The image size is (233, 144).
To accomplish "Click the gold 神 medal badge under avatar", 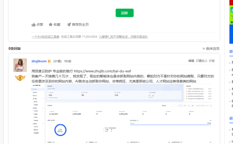I will point(20,78).
